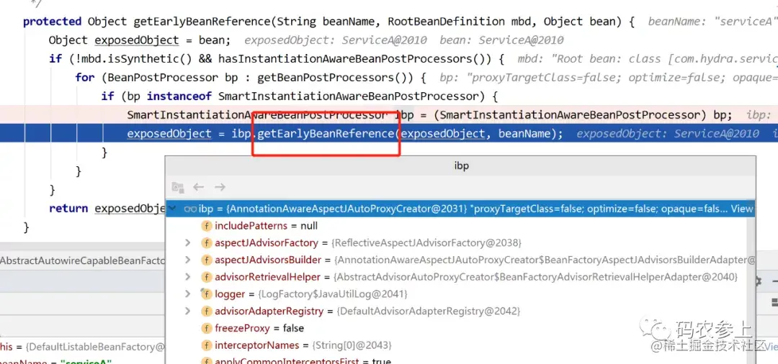
Task: Click the return keyword
Action: click(x=68, y=209)
